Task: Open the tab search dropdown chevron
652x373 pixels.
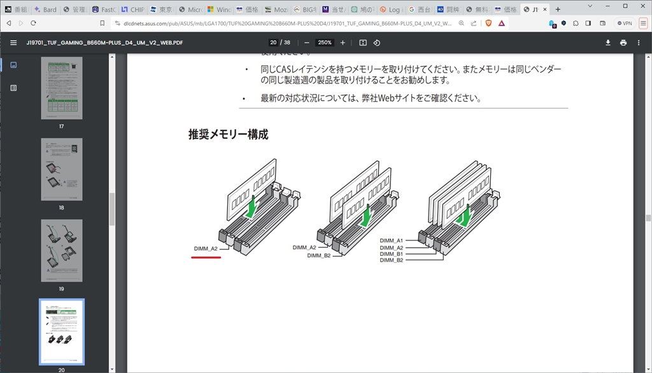Action: (590, 6)
